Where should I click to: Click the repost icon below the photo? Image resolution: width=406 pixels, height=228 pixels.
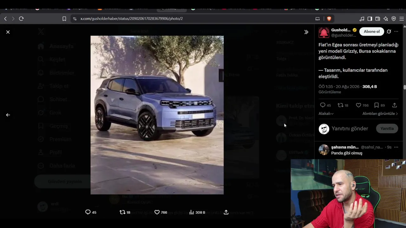click(x=122, y=212)
